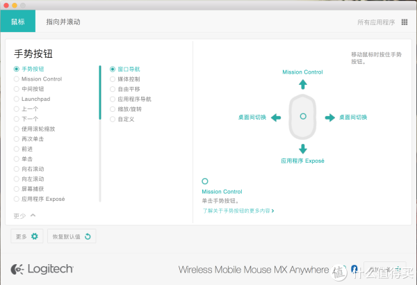The image size is (417, 285).
Task: Select the 向左滚动 radio option
Action: (x=17, y=179)
